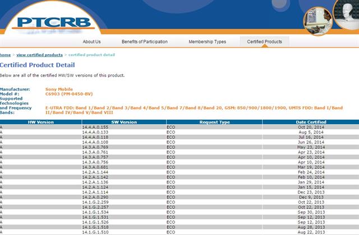Viewport: 359px width, 235px height.
Task: Click the SW Version column header
Action: click(124, 122)
